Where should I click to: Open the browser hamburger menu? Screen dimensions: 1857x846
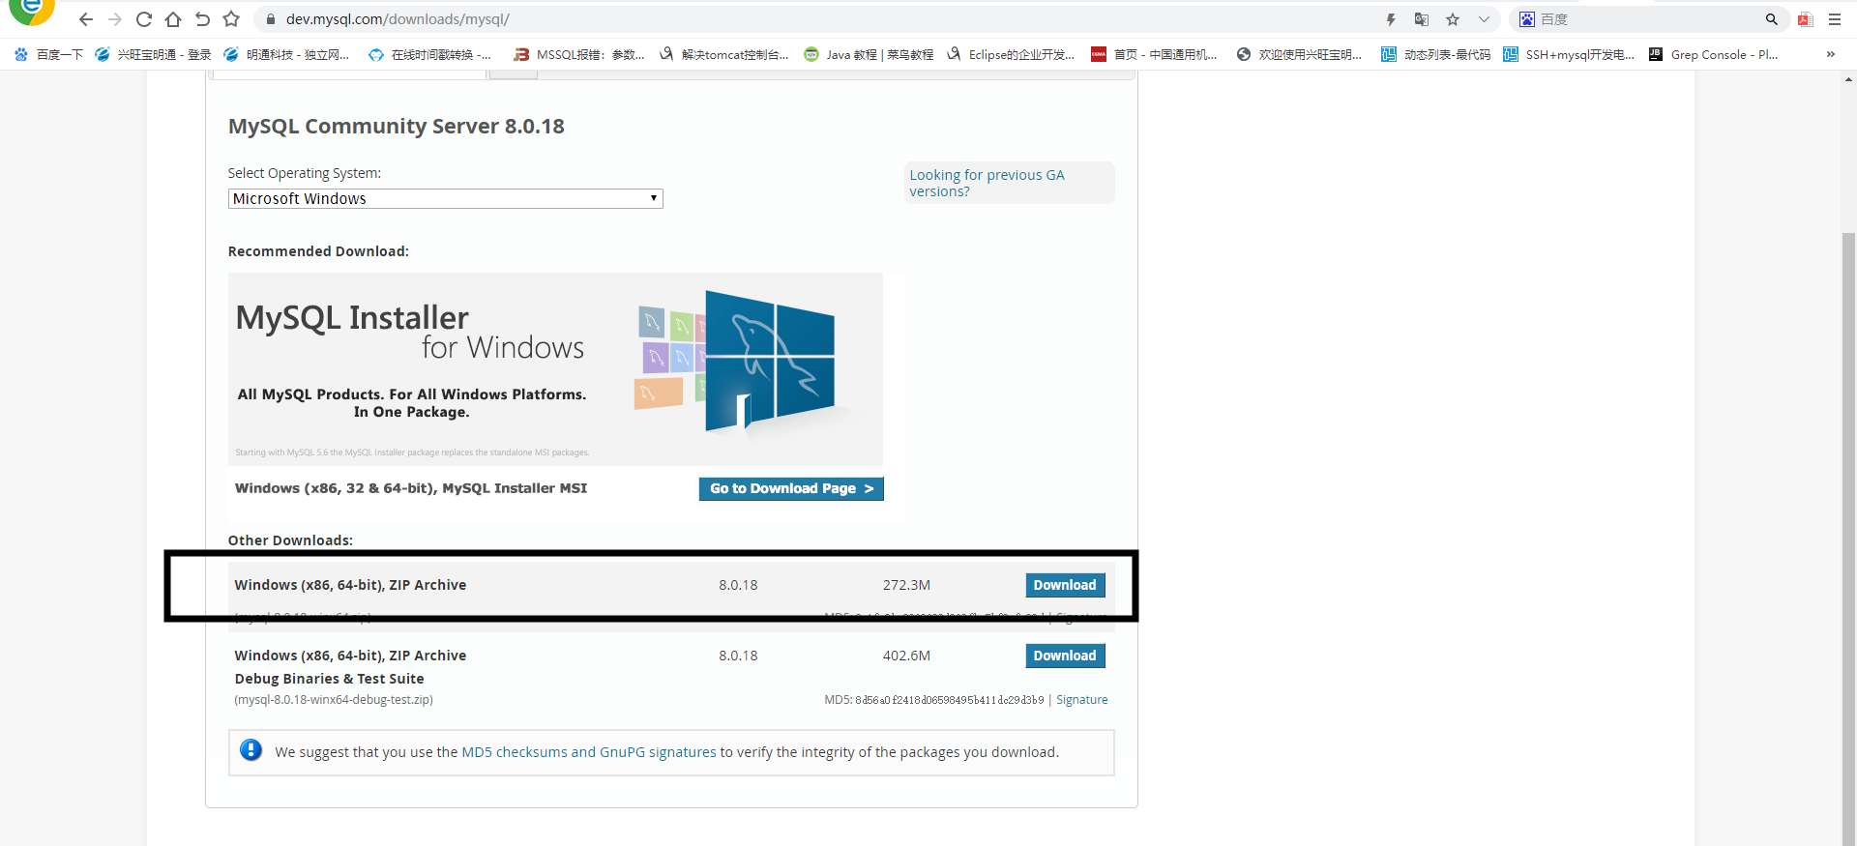[x=1835, y=19]
